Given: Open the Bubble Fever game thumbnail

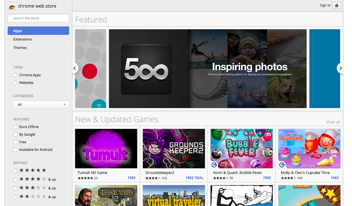Looking at the screenshot, I should pos(242,149).
